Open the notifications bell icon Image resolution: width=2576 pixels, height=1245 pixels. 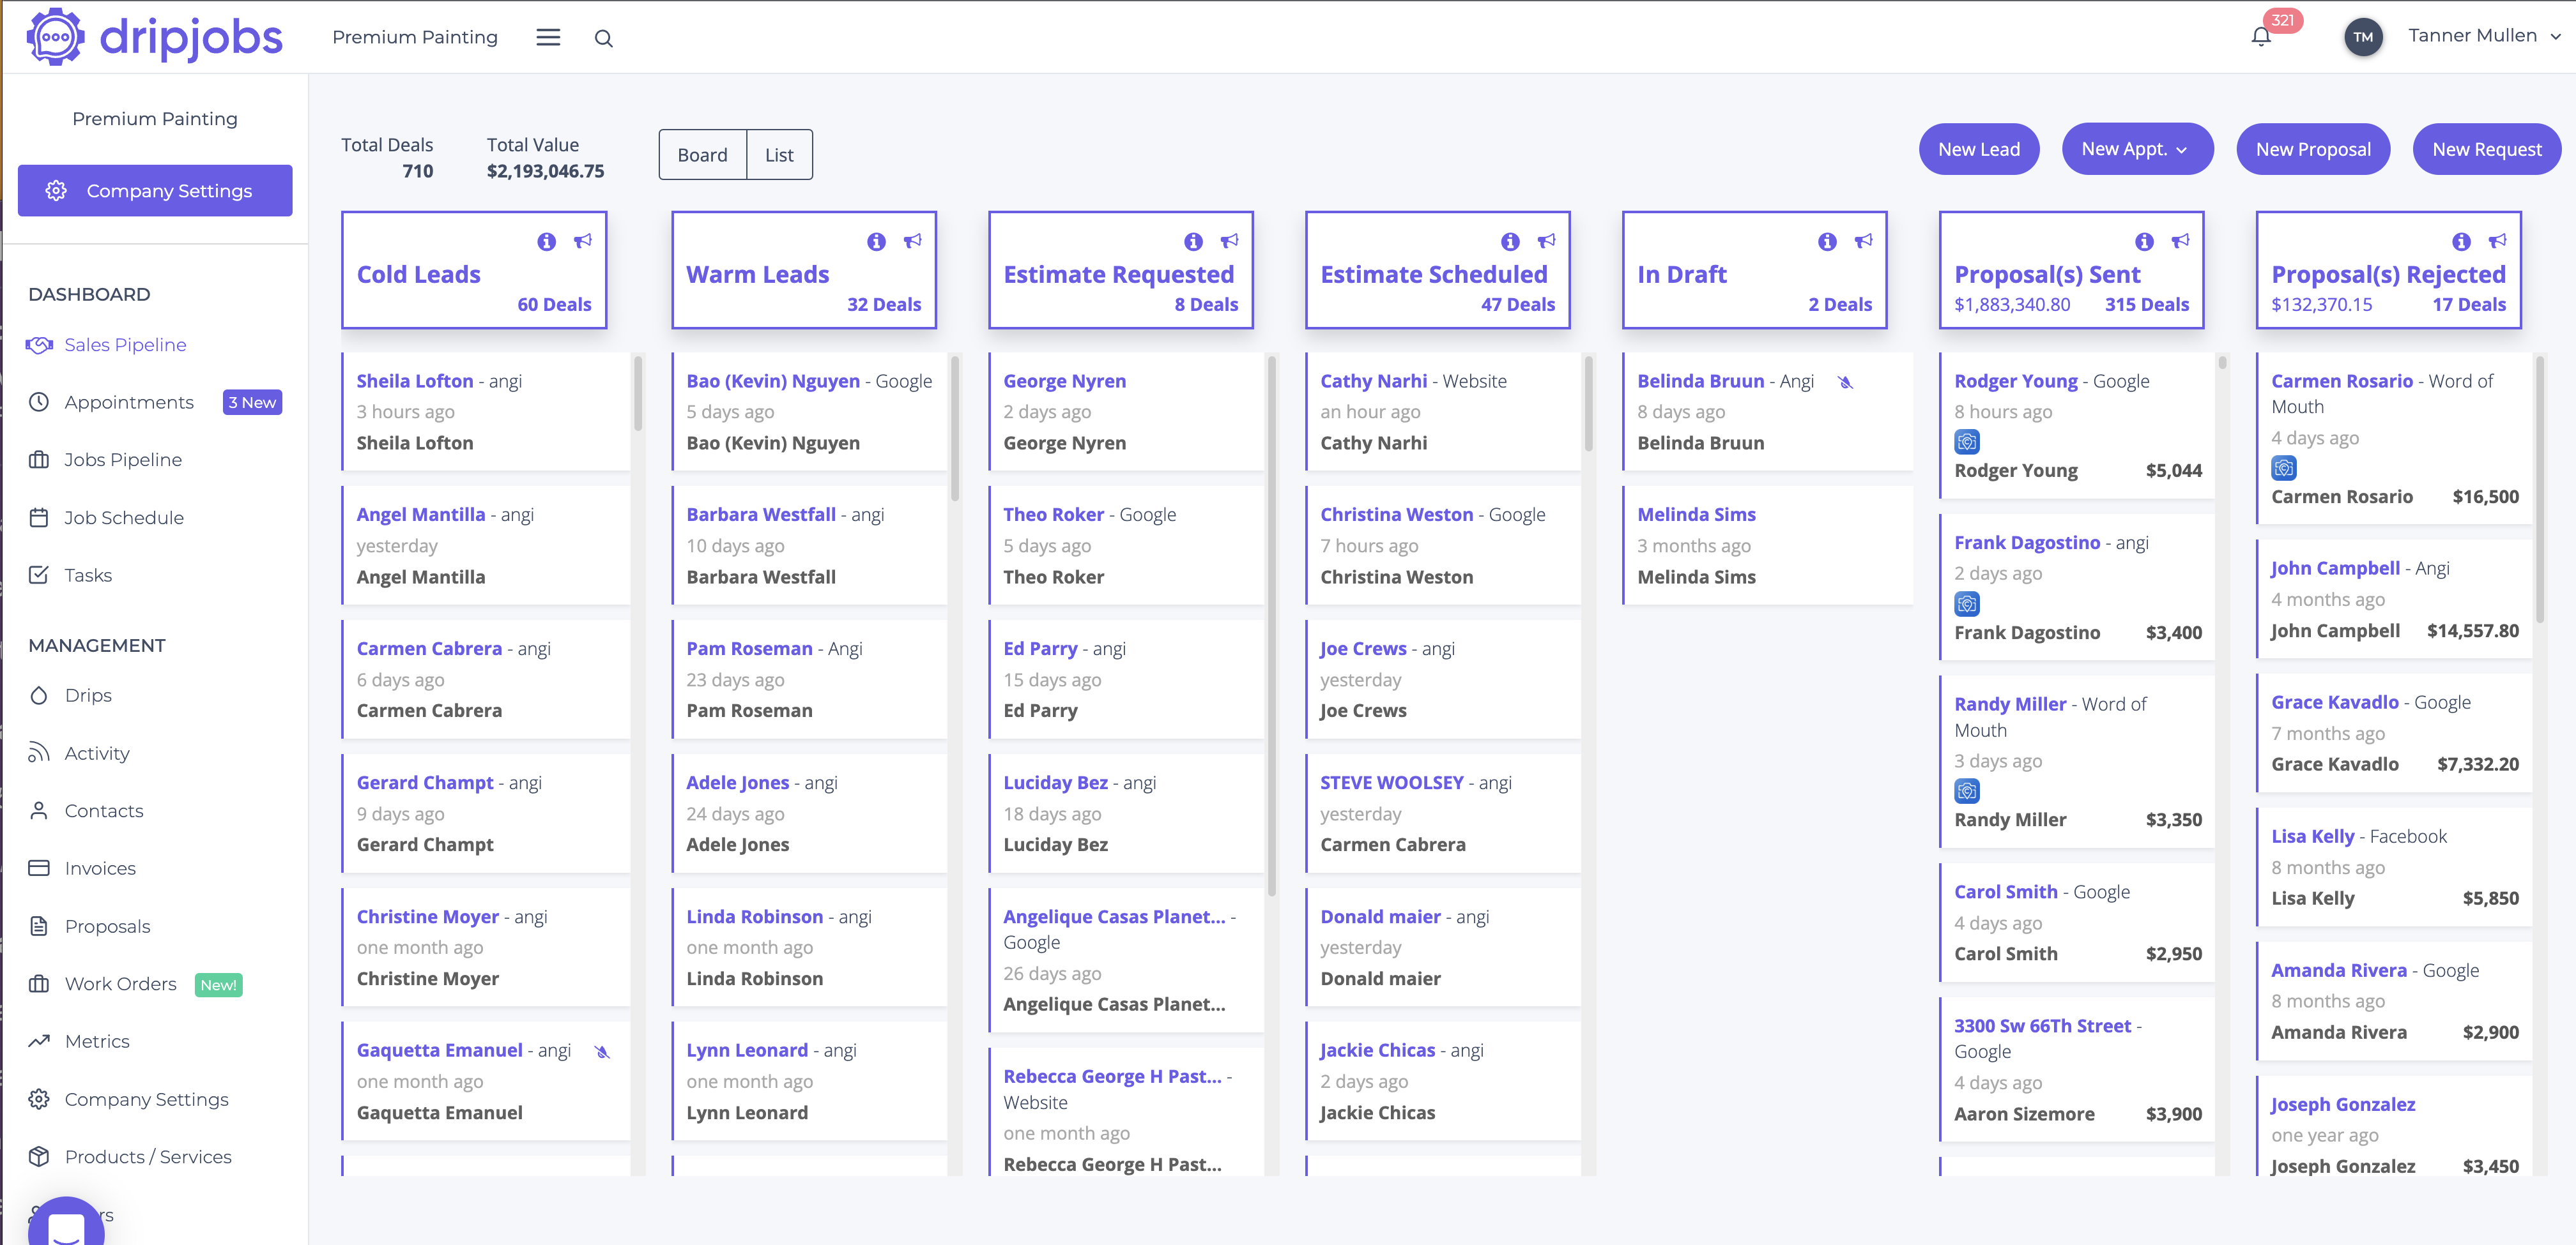pos(2260,37)
